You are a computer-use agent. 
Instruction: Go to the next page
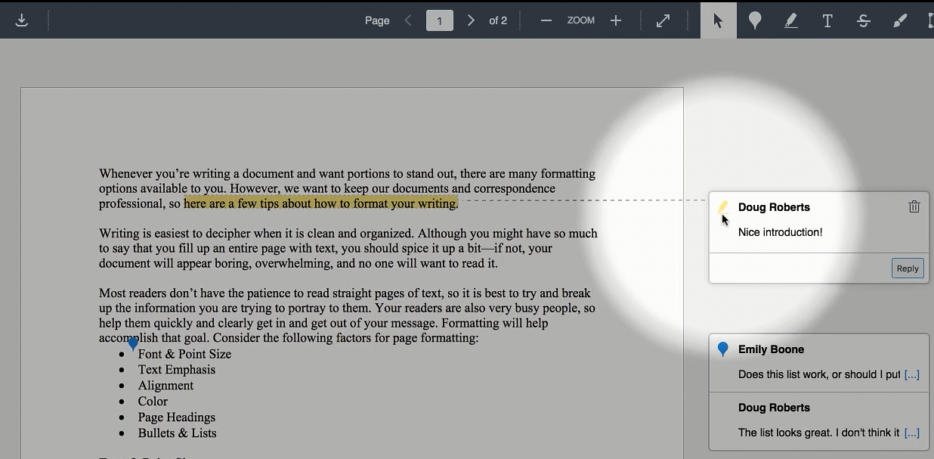click(471, 20)
